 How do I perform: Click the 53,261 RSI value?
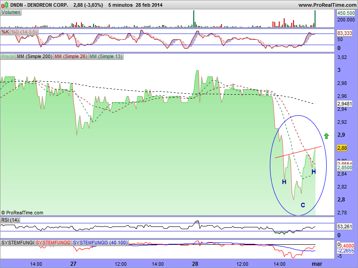345,226
